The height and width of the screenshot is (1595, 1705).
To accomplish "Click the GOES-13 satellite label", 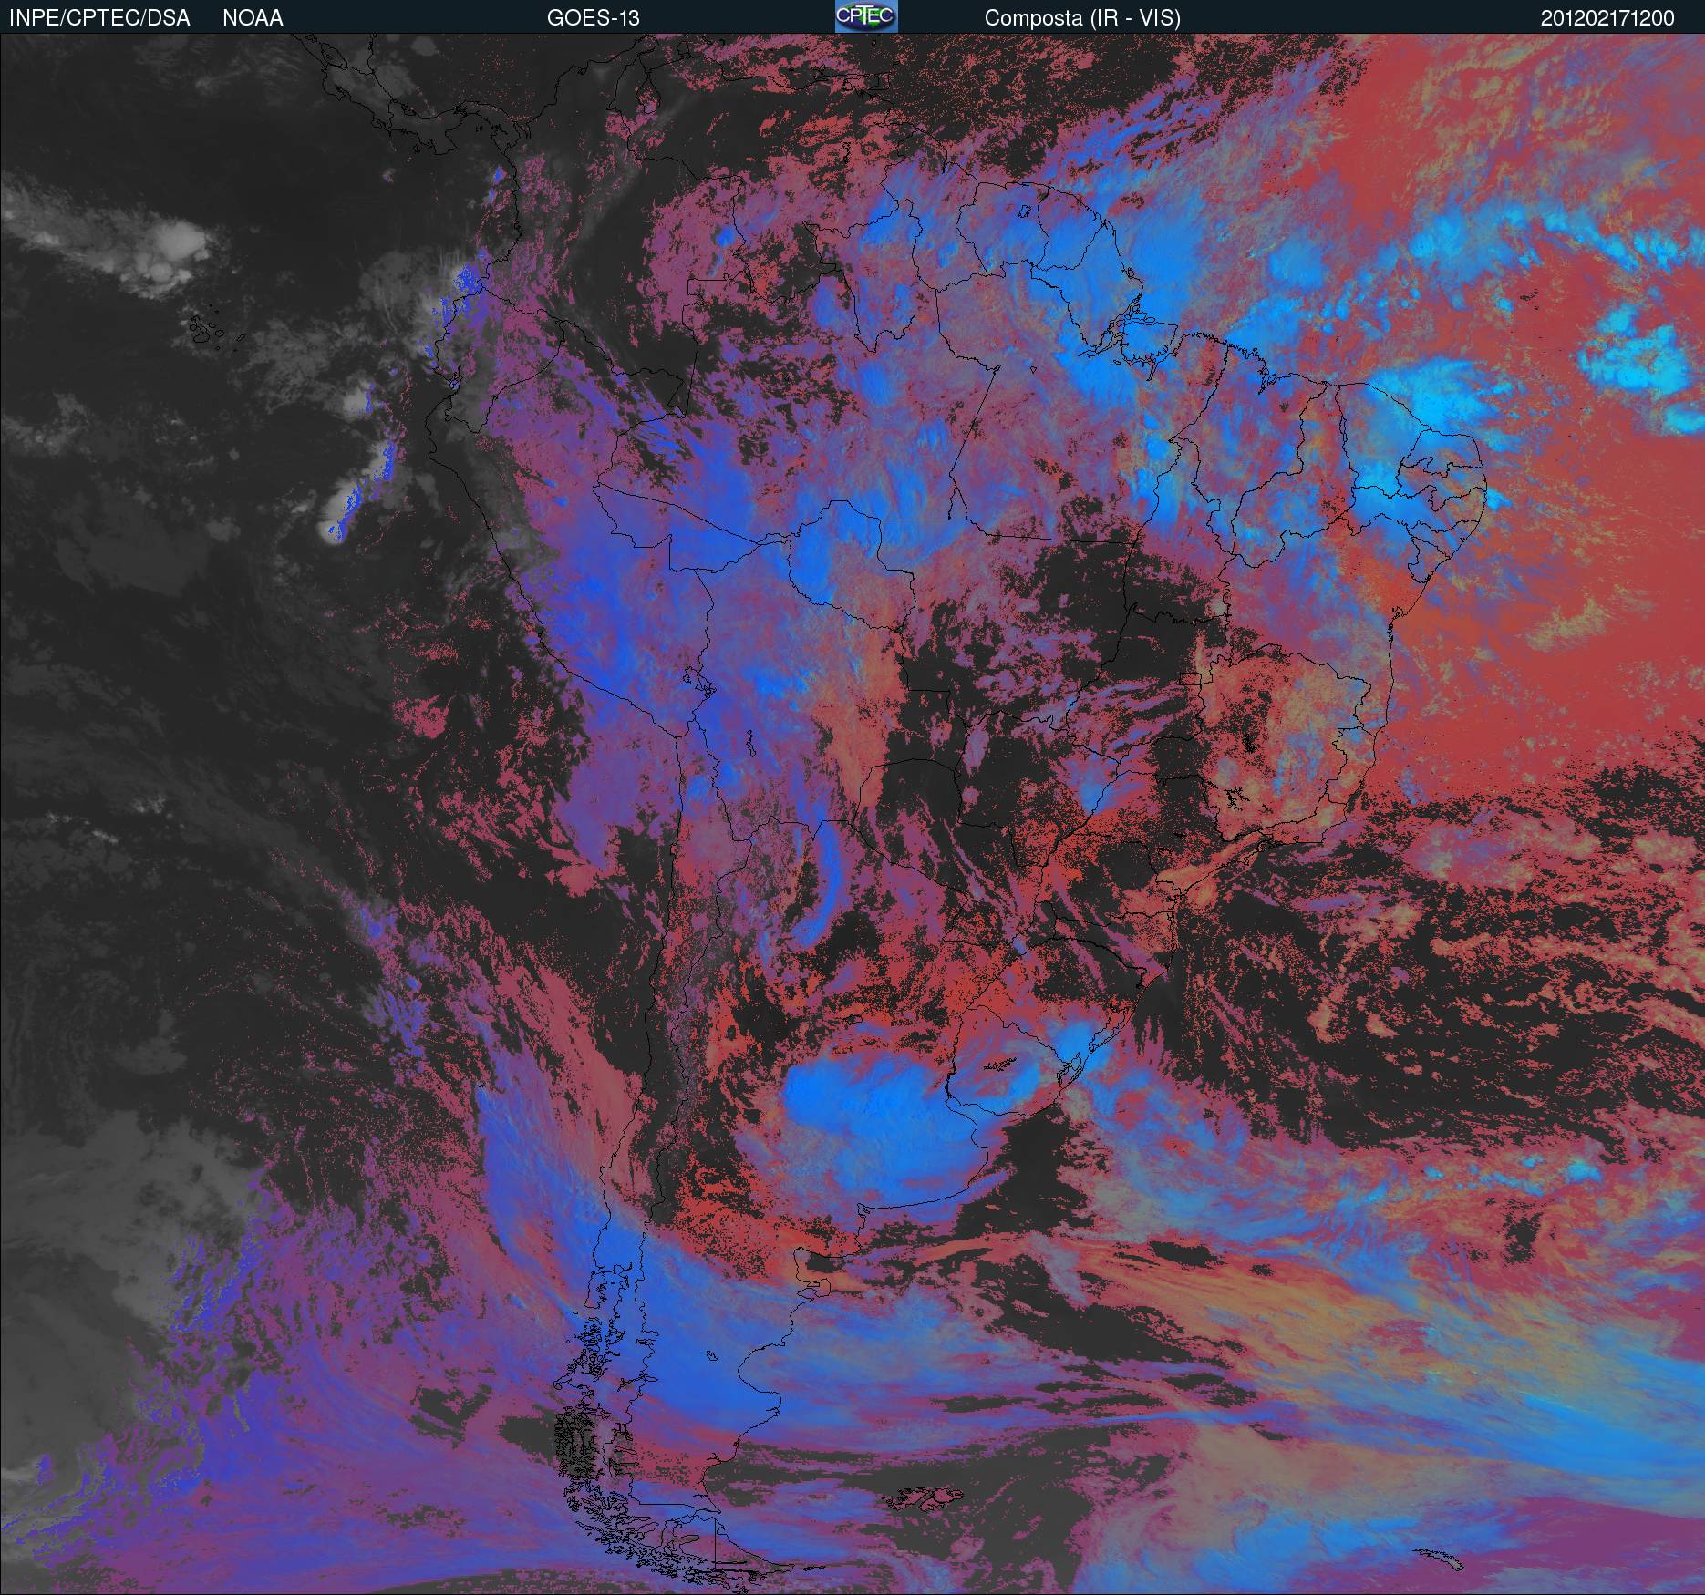I will pos(593,18).
